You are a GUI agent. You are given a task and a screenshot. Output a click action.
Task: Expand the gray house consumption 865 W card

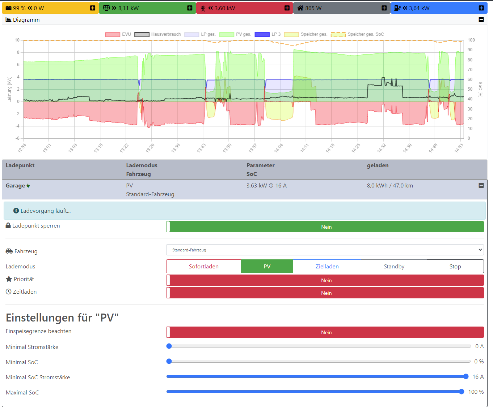(x=384, y=8)
